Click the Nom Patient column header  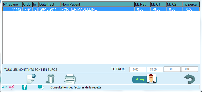point(98,4)
